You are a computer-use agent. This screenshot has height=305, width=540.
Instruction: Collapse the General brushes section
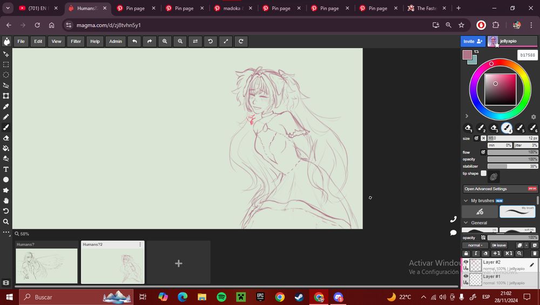point(466,223)
